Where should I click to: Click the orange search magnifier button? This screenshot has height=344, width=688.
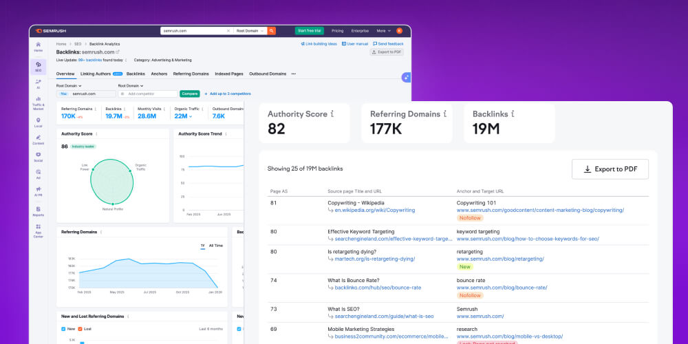[272, 31]
